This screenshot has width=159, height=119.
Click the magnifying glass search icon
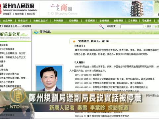pyautogui.click(x=102, y=26)
